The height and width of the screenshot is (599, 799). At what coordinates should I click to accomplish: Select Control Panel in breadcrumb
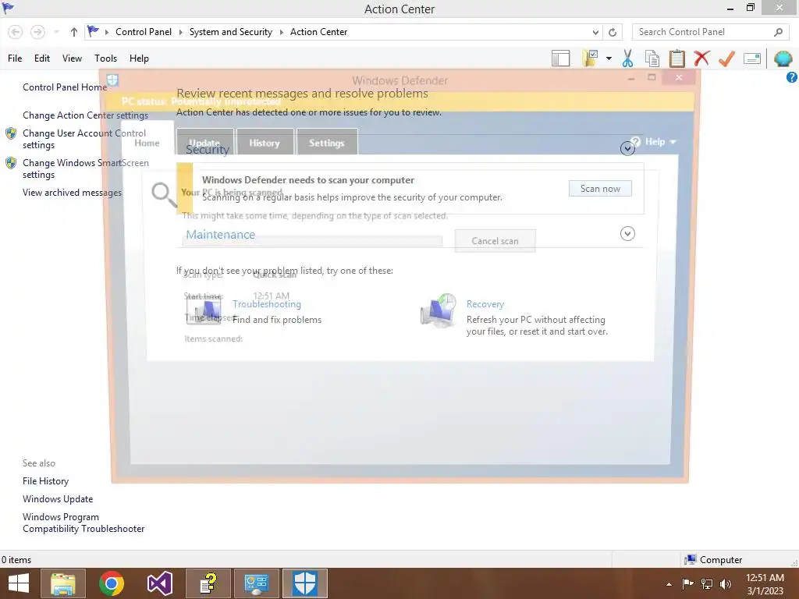click(144, 31)
